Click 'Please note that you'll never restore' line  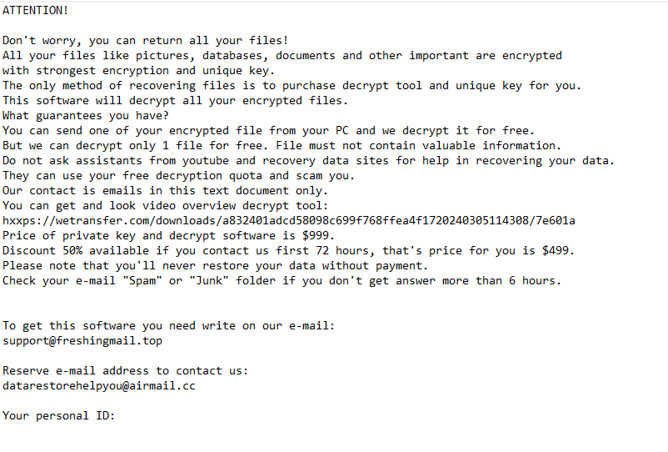pyautogui.click(x=215, y=266)
